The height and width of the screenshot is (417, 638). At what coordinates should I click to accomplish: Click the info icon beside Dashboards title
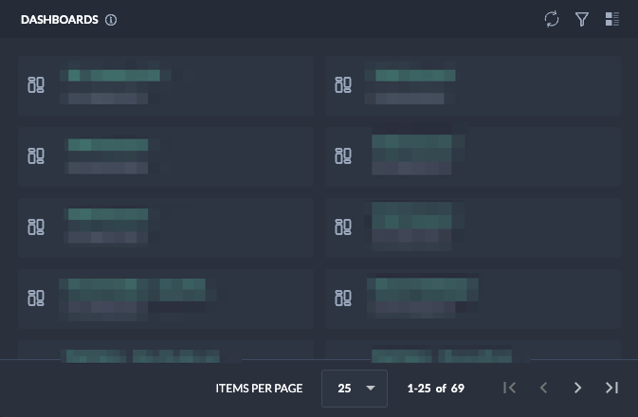pos(111,20)
